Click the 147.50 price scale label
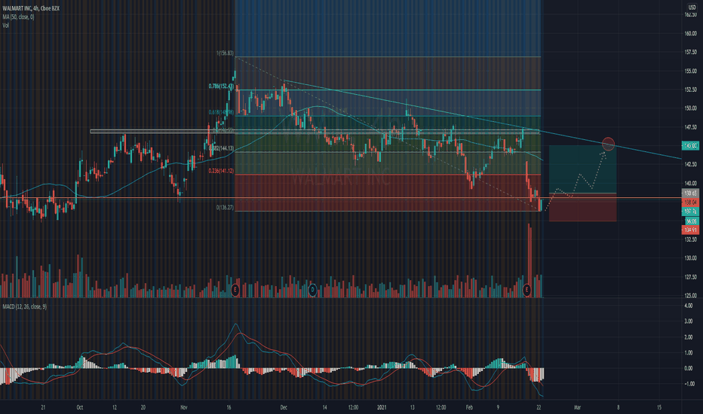This screenshot has width=703, height=414. pos(690,127)
